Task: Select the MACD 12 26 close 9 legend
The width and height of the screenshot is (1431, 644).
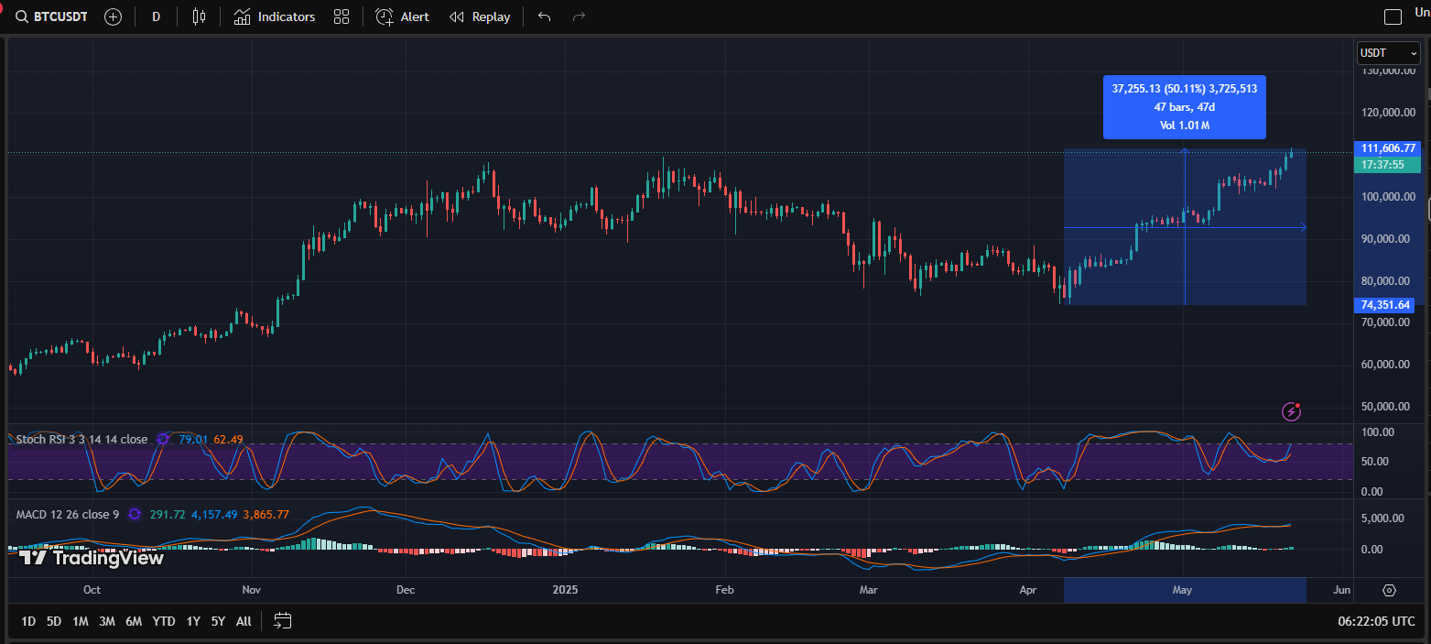Action: coord(68,515)
